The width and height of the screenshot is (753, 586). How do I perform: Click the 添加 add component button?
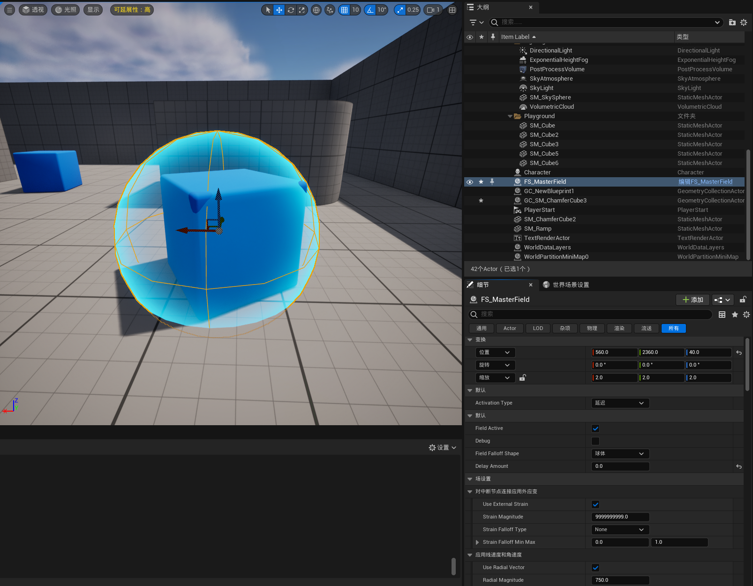click(x=693, y=300)
